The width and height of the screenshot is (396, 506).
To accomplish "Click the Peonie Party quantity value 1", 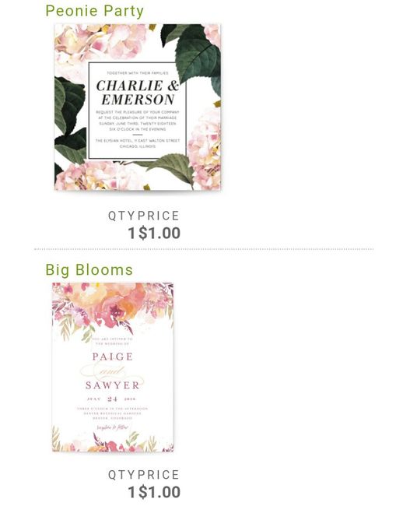I will (132, 233).
